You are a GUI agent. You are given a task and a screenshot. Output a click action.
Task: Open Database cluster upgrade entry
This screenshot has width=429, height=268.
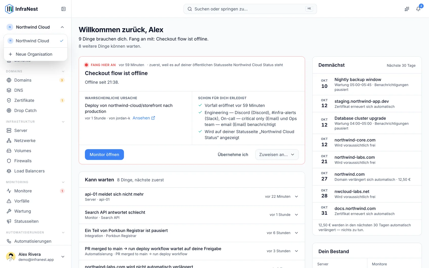pos(367,123)
